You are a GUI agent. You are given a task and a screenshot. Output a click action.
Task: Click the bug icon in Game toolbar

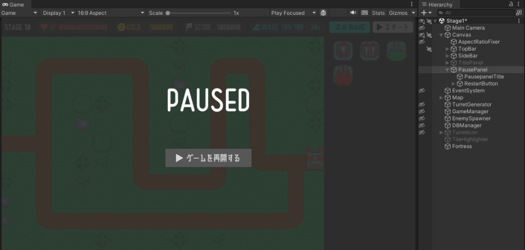[x=323, y=13]
